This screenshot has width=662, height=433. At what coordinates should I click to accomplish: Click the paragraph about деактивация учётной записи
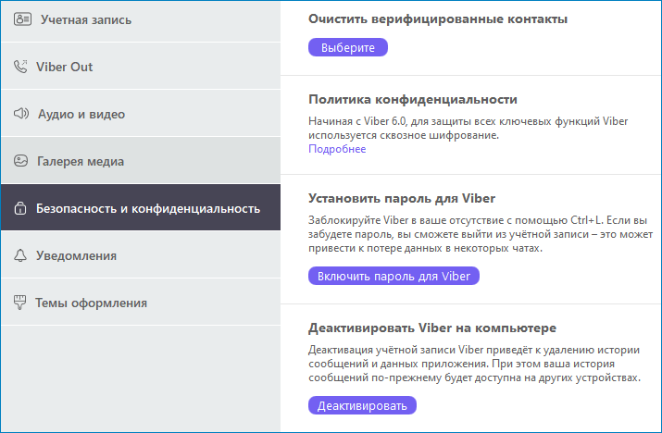pyautogui.click(x=475, y=364)
